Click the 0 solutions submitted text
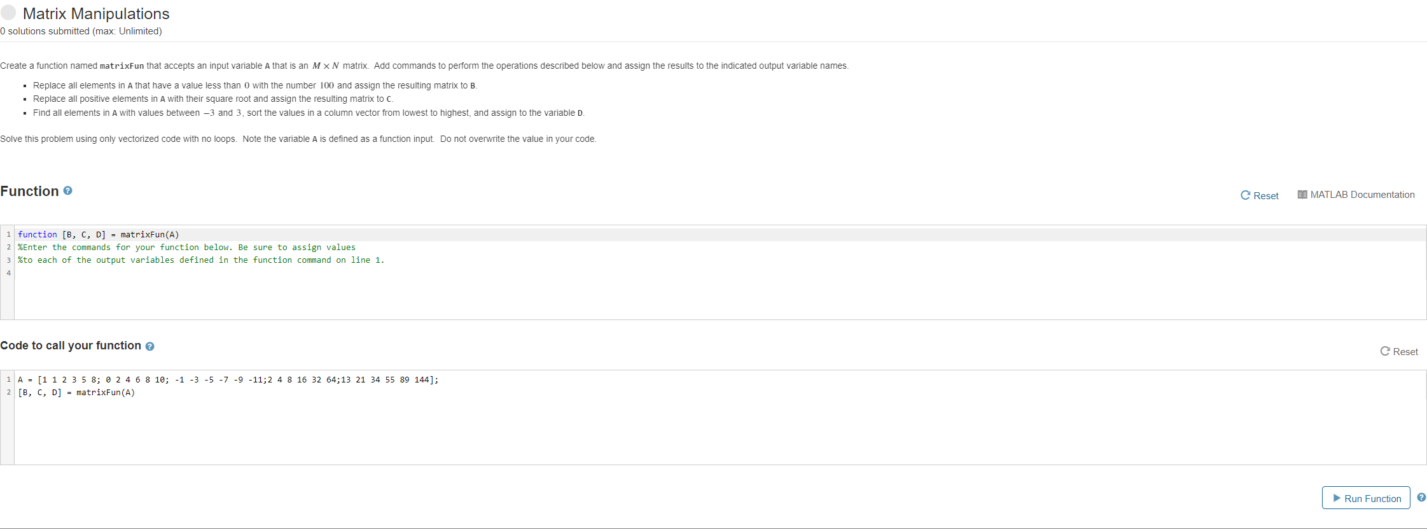The height and width of the screenshot is (532, 1427). point(81,31)
